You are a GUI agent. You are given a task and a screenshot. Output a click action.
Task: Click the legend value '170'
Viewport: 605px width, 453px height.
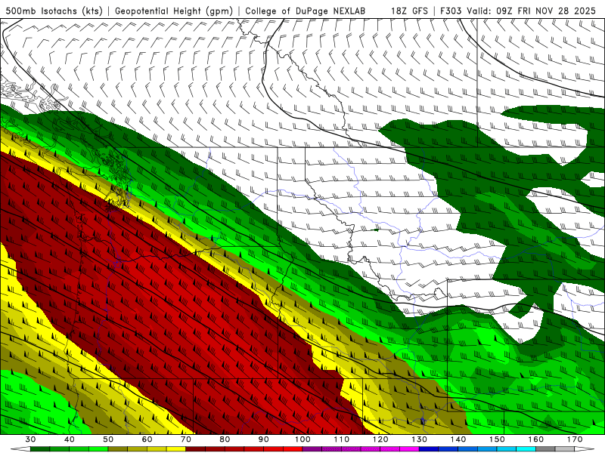coord(575,439)
